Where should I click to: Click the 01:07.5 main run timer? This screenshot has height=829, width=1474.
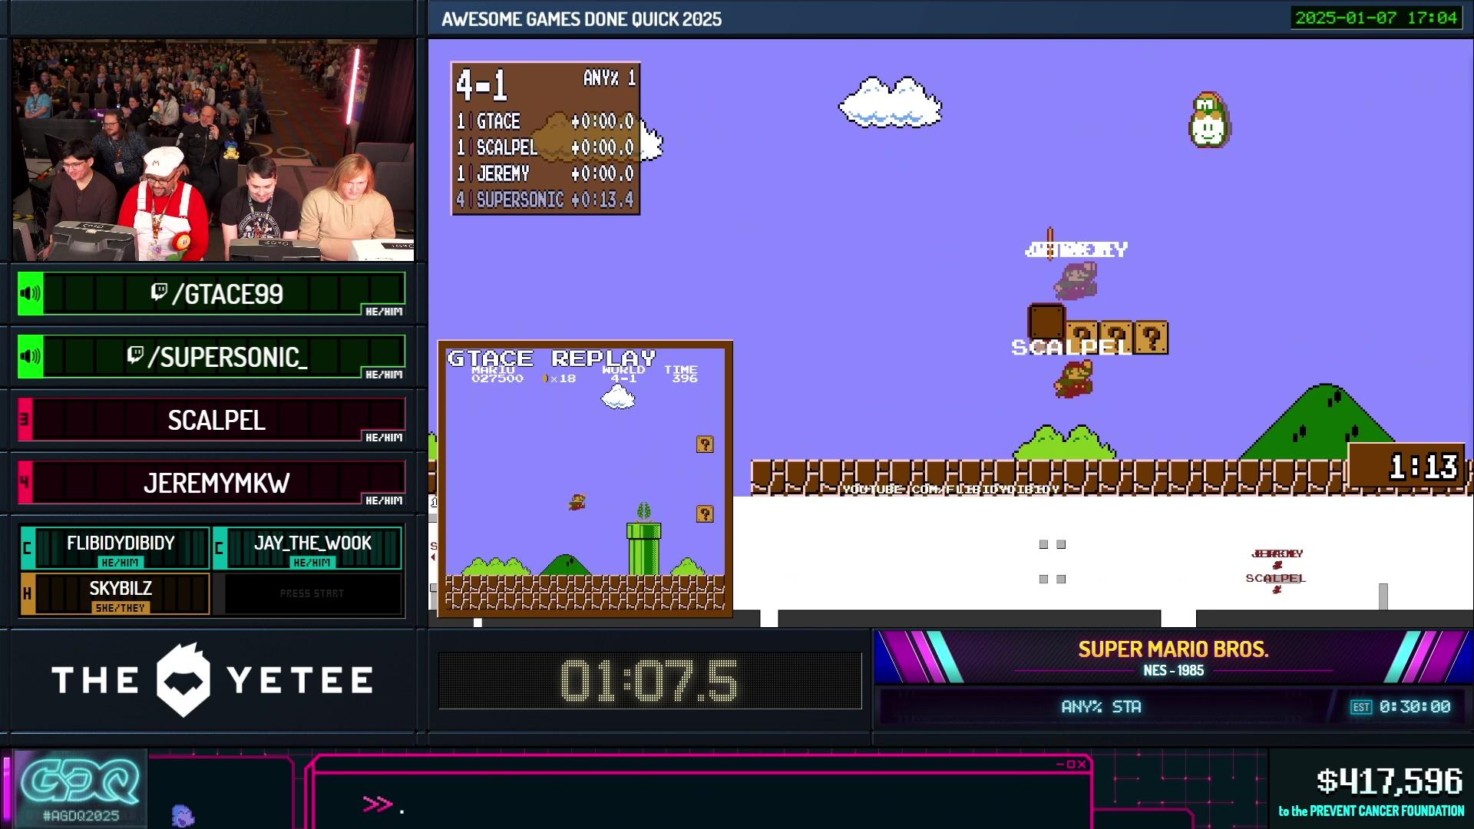click(649, 681)
